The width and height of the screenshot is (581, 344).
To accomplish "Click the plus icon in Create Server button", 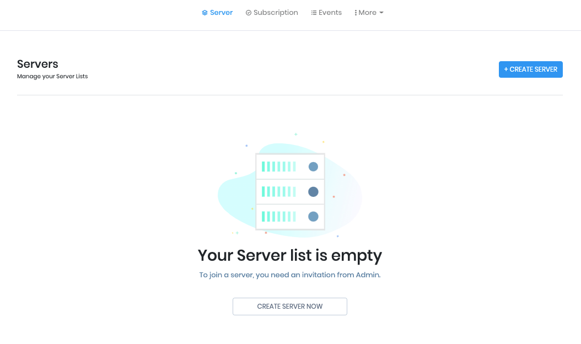I will click(x=506, y=69).
